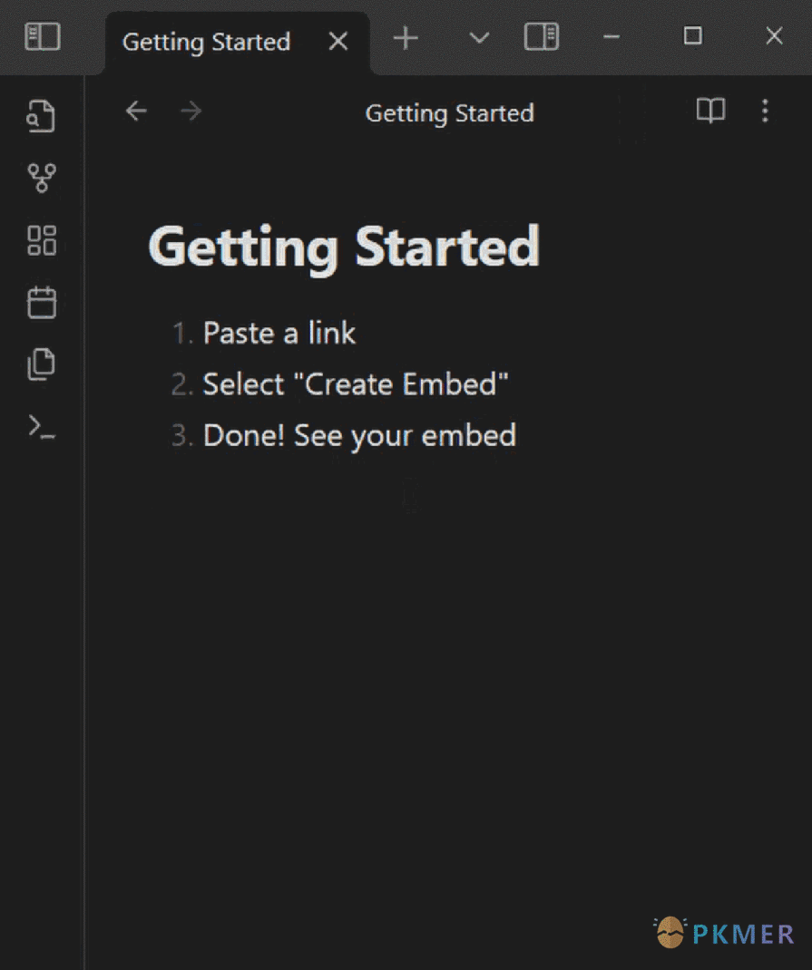Click the PKMER logo watermark
812x970 pixels.
pyautogui.click(x=724, y=933)
